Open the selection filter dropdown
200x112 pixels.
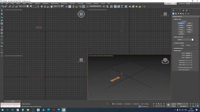(x=22, y=6)
